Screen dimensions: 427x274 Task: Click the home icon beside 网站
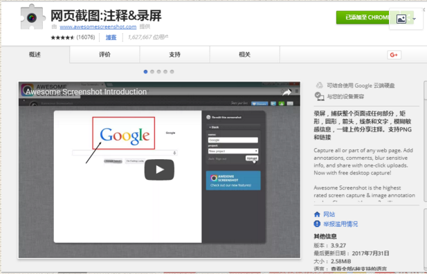pyautogui.click(x=317, y=214)
